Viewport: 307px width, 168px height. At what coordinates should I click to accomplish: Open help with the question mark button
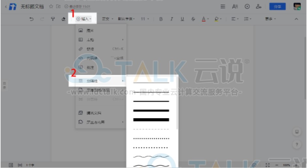tap(297, 145)
